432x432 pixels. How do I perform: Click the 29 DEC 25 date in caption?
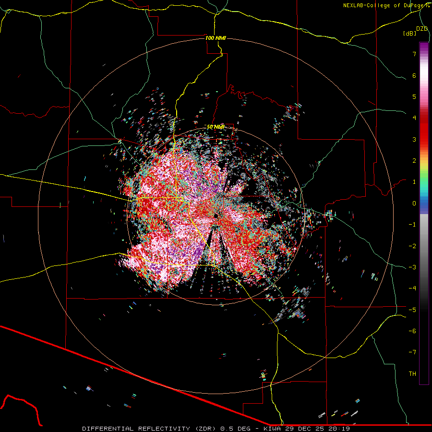pos(306,429)
